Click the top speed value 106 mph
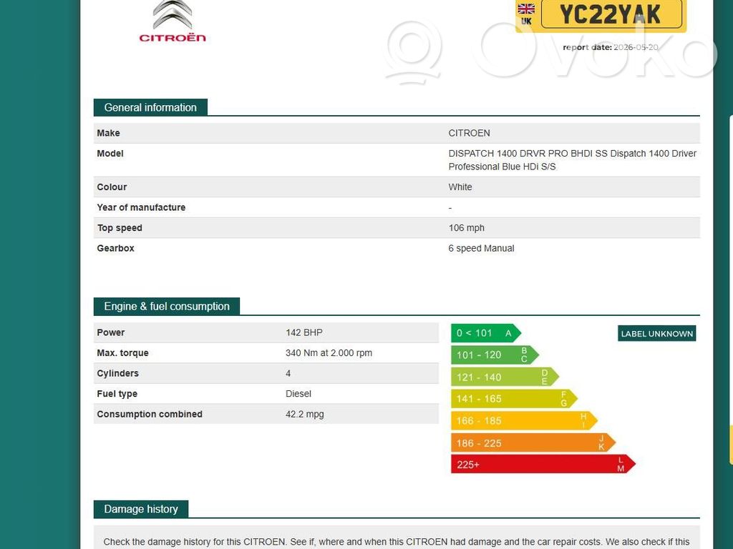 click(466, 228)
